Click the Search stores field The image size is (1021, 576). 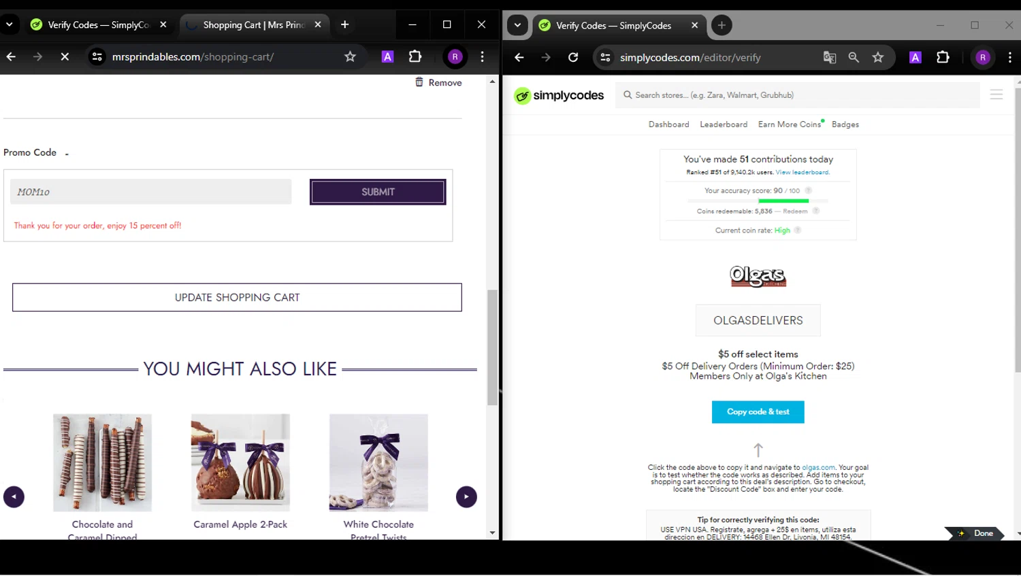[x=798, y=95]
